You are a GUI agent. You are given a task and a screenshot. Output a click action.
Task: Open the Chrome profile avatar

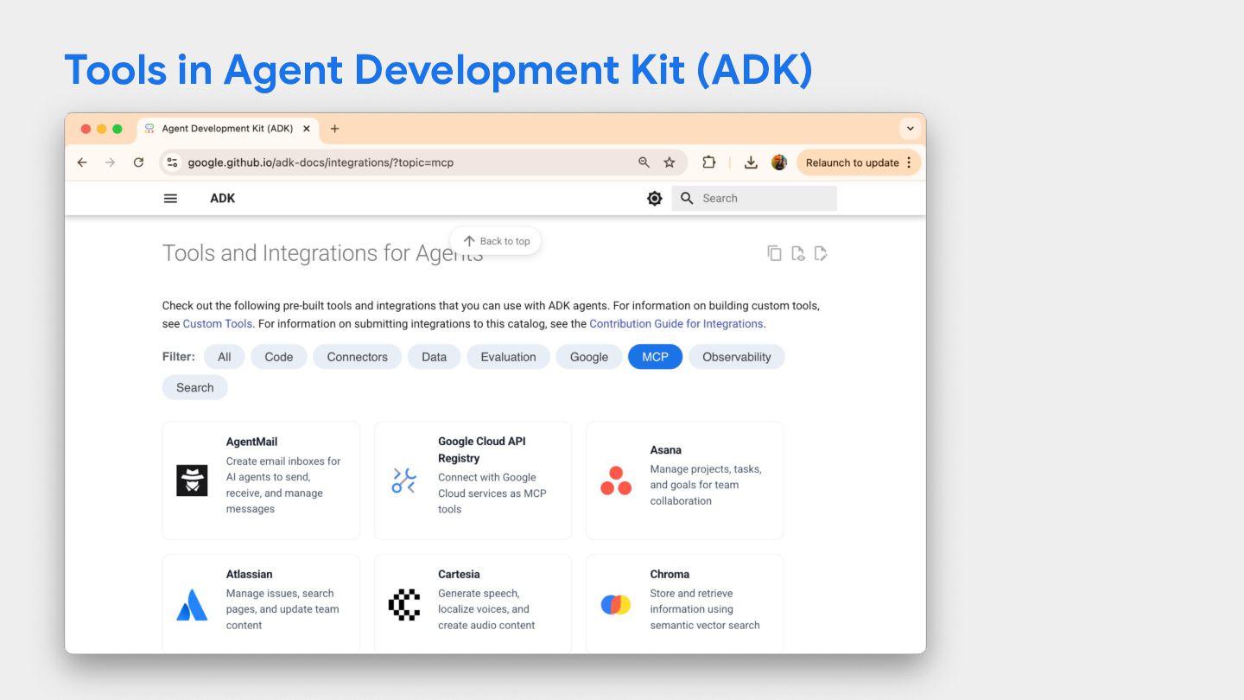pos(779,162)
